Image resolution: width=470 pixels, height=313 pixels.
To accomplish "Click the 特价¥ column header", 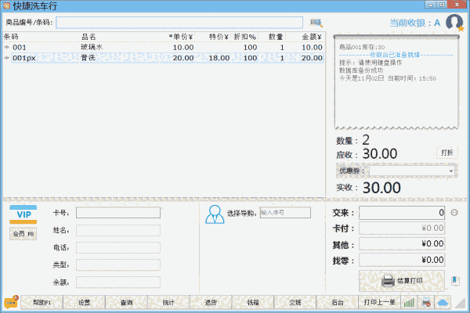I will (219, 37).
